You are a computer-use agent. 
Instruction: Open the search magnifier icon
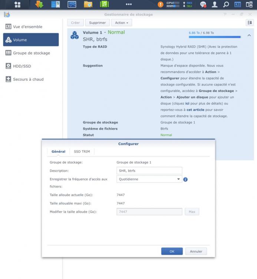[226, 4]
